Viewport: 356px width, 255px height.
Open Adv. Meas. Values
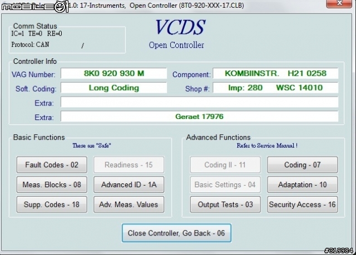(128, 204)
